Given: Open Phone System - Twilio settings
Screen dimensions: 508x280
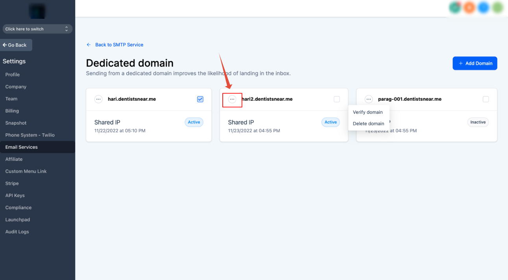Looking at the screenshot, I should tap(30, 135).
